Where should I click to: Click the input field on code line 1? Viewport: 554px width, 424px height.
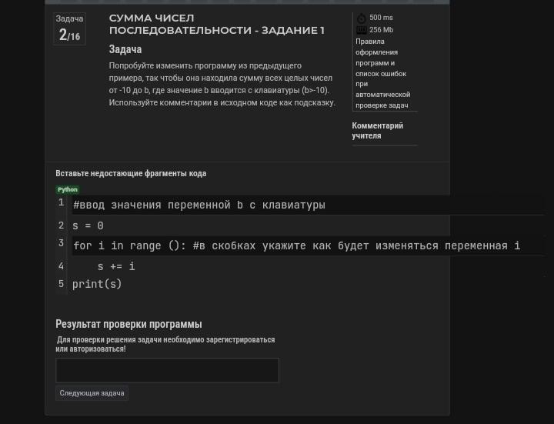tap(308, 205)
